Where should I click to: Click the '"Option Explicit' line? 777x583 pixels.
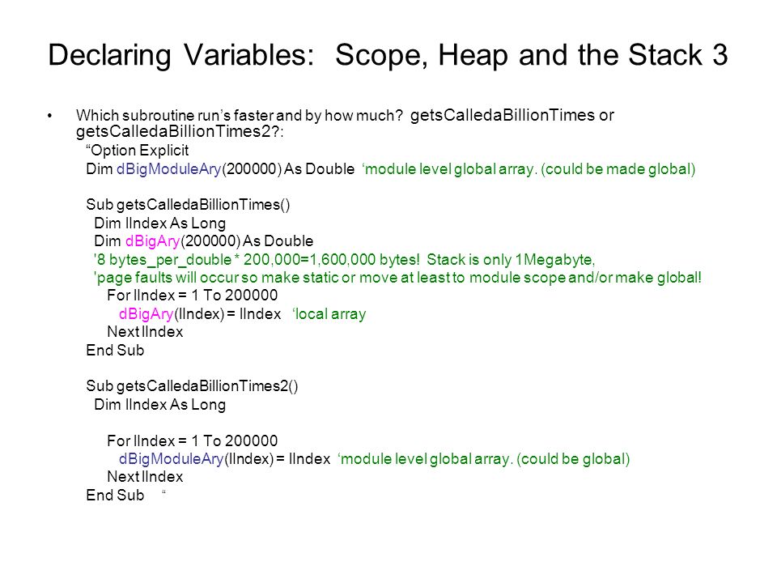(x=138, y=151)
